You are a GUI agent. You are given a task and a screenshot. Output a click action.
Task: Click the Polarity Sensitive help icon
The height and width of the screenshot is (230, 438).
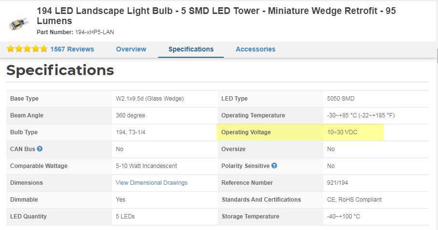tap(274, 166)
